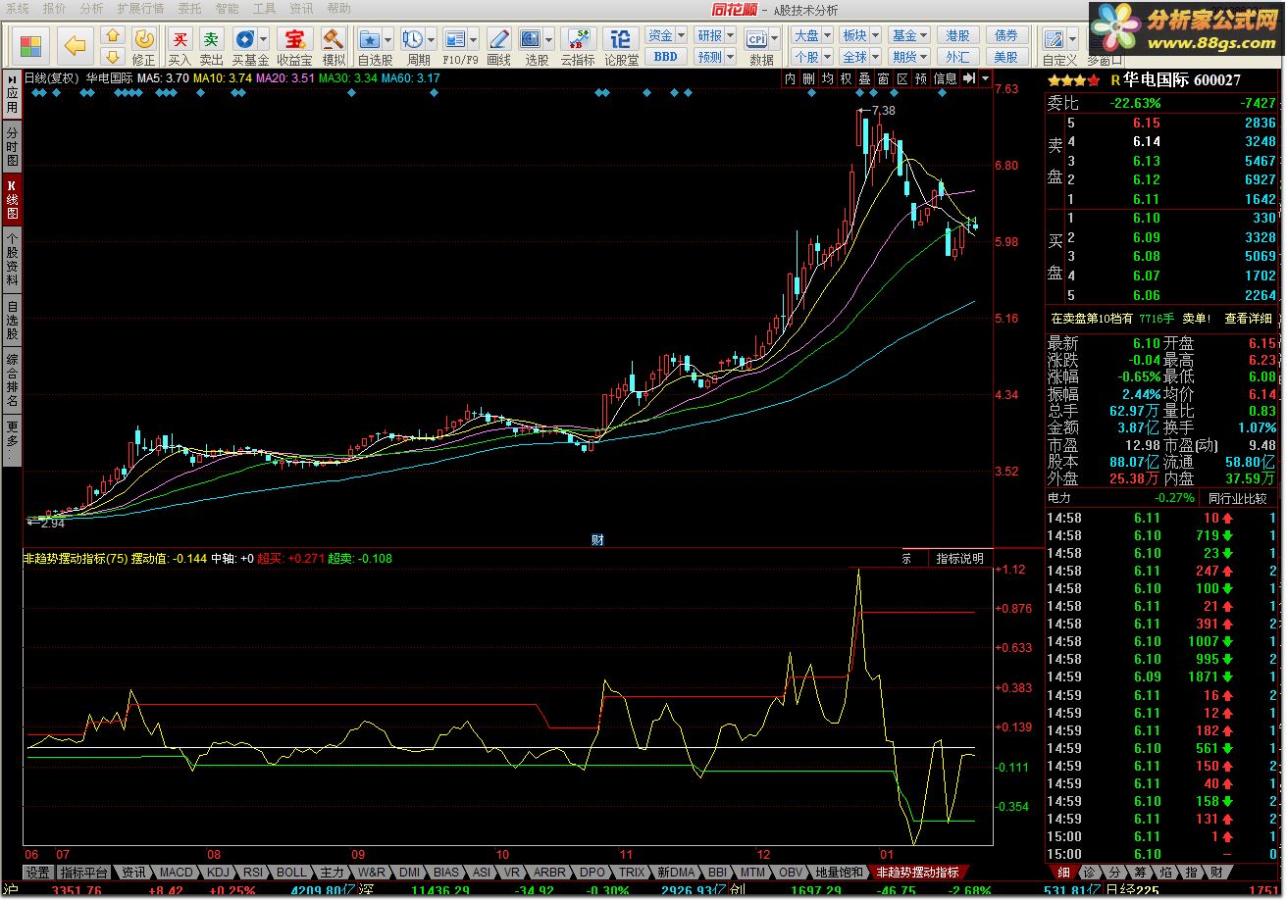Click the 财 marker under the chart

pos(596,539)
